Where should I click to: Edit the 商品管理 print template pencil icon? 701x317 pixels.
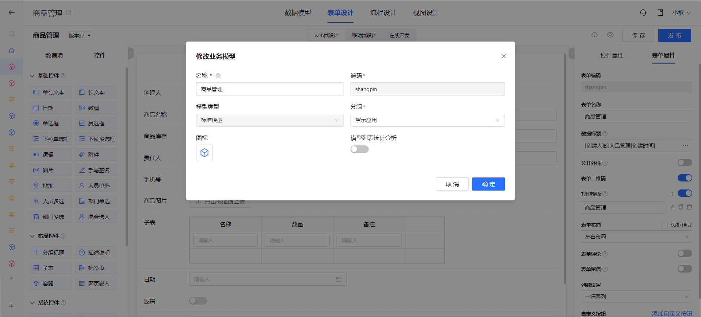tap(672, 207)
